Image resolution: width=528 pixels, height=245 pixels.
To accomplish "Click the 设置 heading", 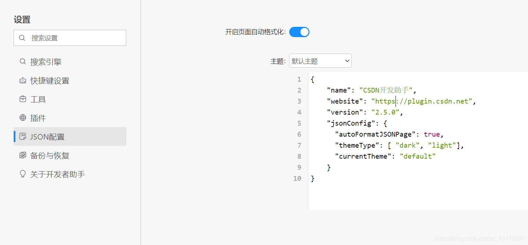I will (22, 19).
